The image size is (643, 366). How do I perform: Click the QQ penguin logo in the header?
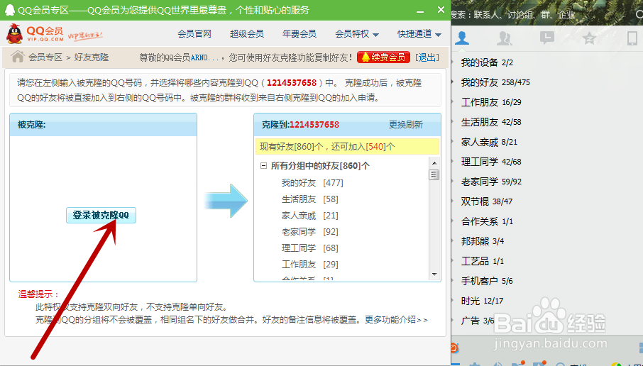click(x=15, y=33)
